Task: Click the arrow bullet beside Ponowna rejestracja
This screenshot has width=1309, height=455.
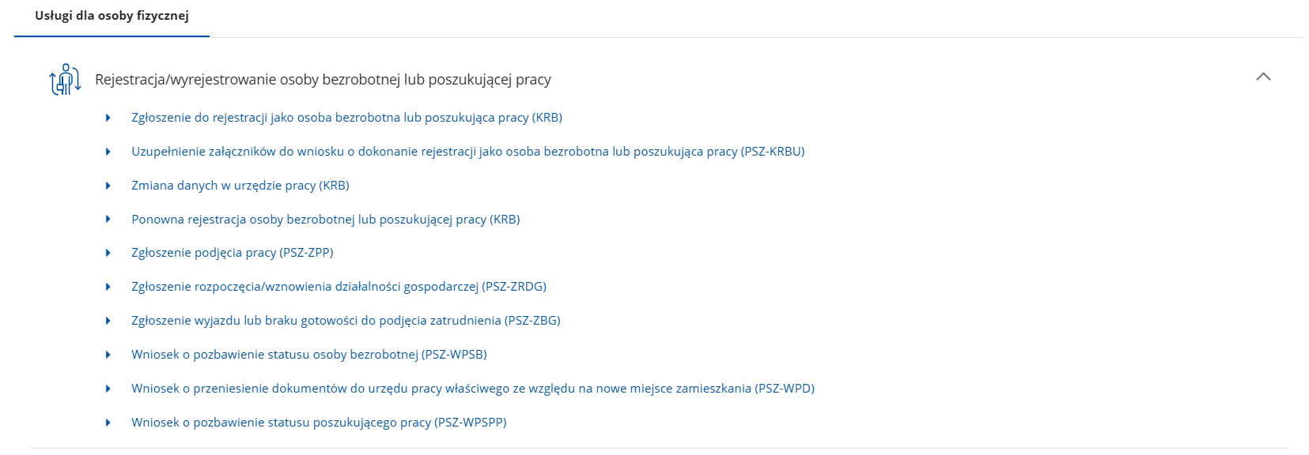Action: click(x=108, y=220)
